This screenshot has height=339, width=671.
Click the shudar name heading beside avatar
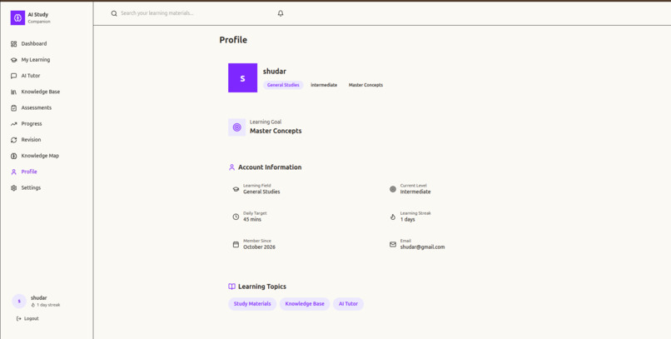[274, 72]
